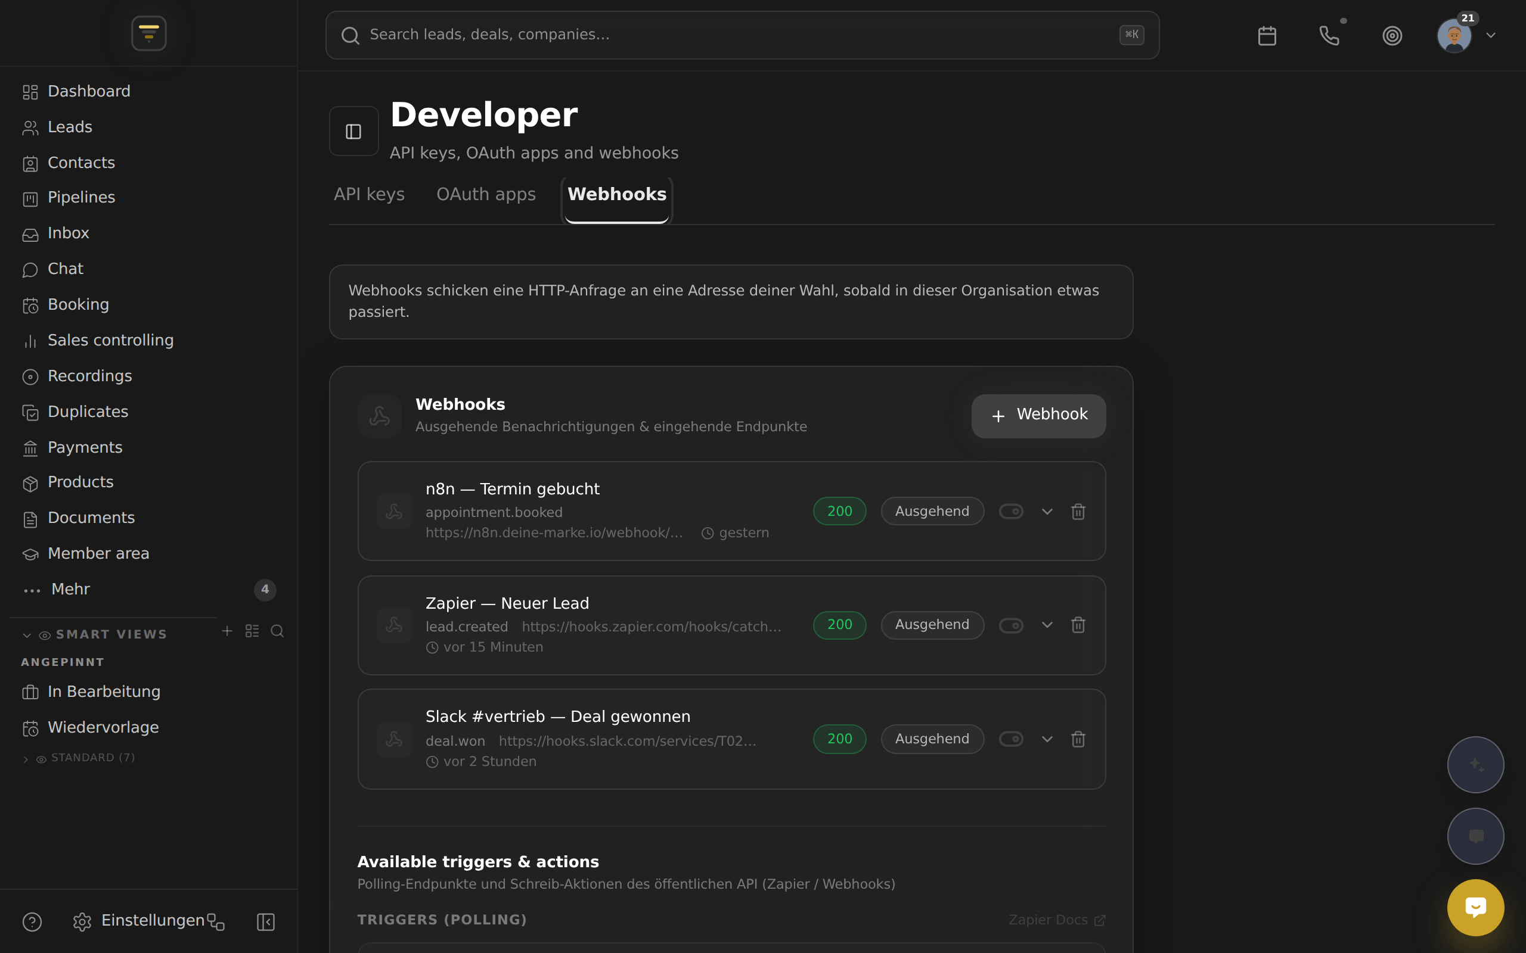Click the target goals icon

pos(1392,35)
